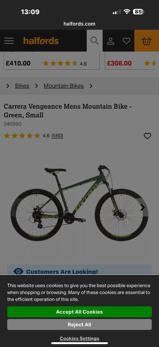Open the shopping basket icon
The width and height of the screenshot is (159, 347).
pos(147,41)
